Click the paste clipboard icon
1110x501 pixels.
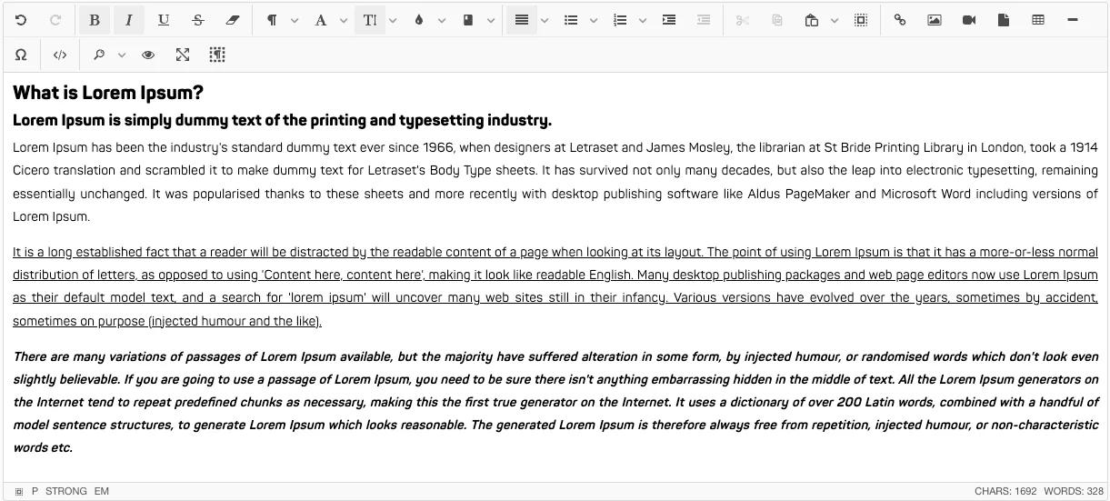coord(812,20)
